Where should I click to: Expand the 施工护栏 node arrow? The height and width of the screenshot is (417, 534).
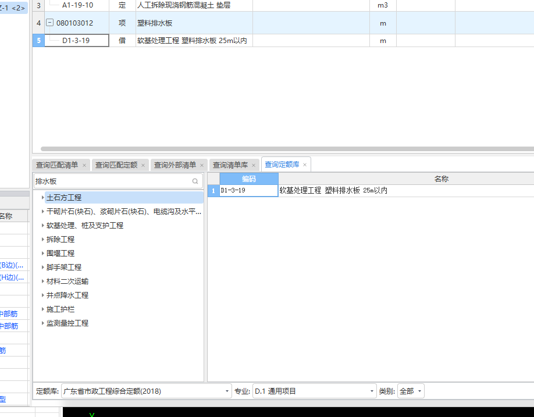[42, 309]
